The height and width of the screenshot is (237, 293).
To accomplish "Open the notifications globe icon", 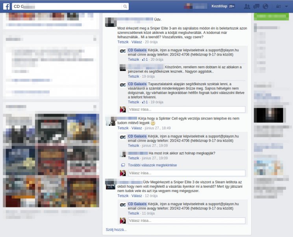I will click(265, 7).
